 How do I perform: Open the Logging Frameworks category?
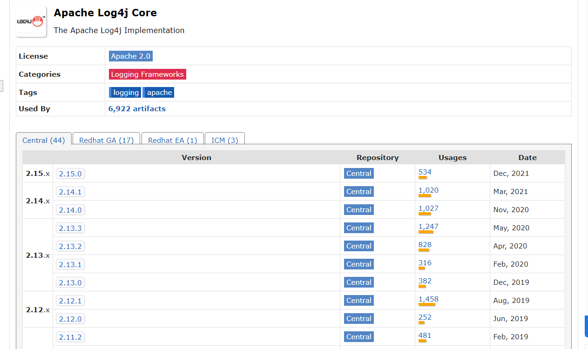(x=148, y=74)
